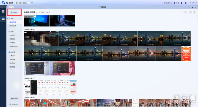Go forward with the right navigation arrow

12,7
